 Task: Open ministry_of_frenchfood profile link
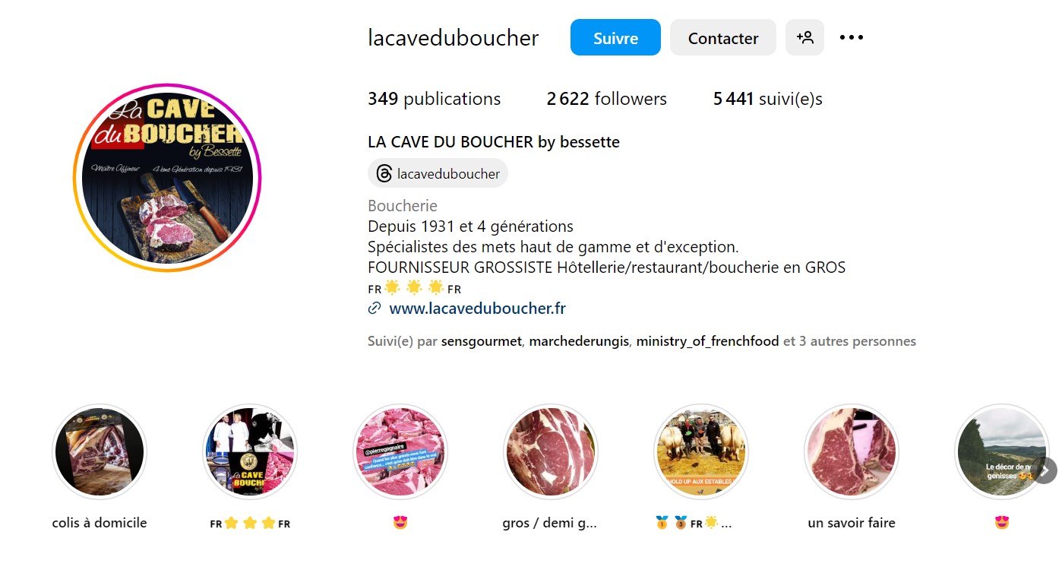click(707, 341)
